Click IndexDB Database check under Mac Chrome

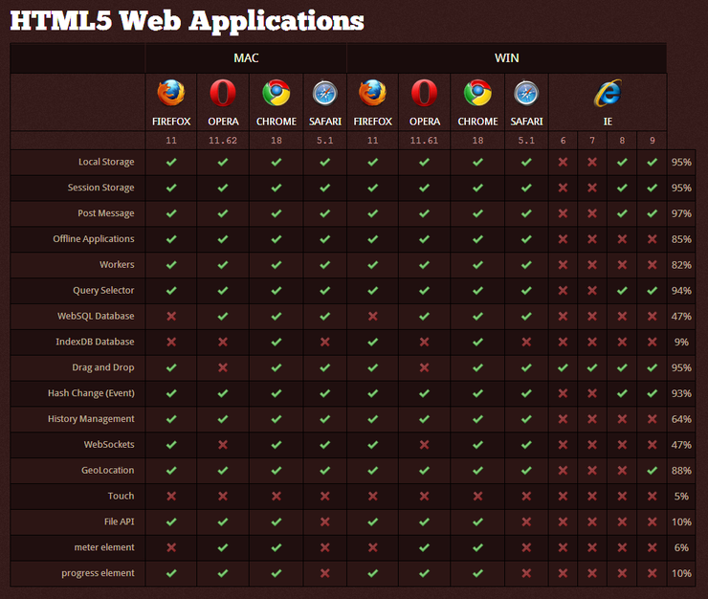click(x=277, y=342)
